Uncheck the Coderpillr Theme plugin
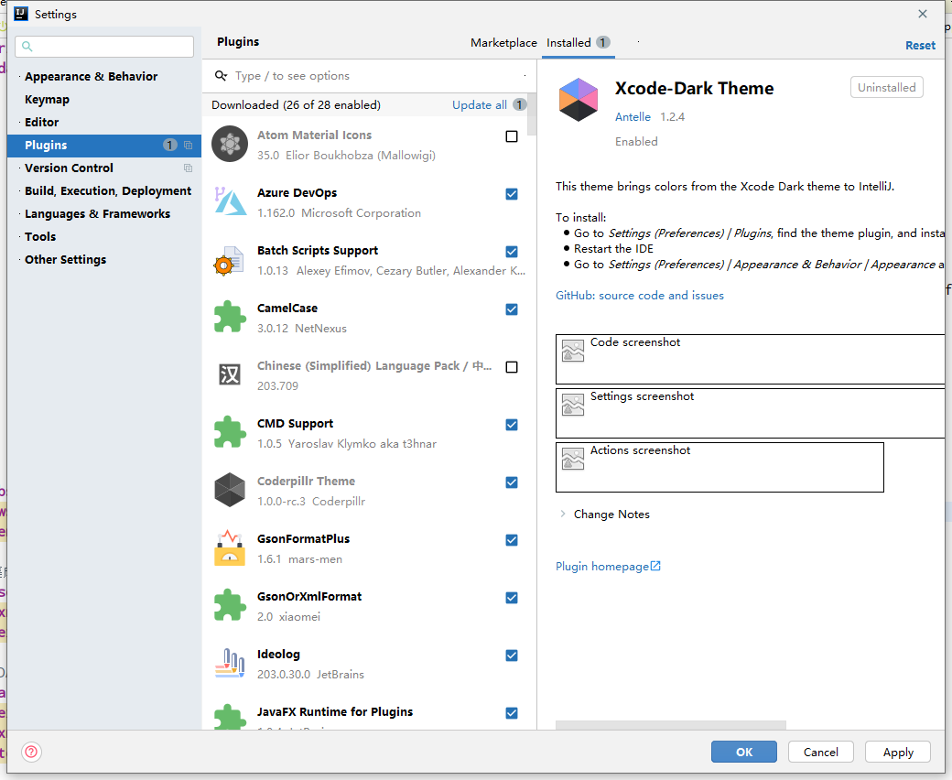Screen dimensions: 952x780 (512, 482)
